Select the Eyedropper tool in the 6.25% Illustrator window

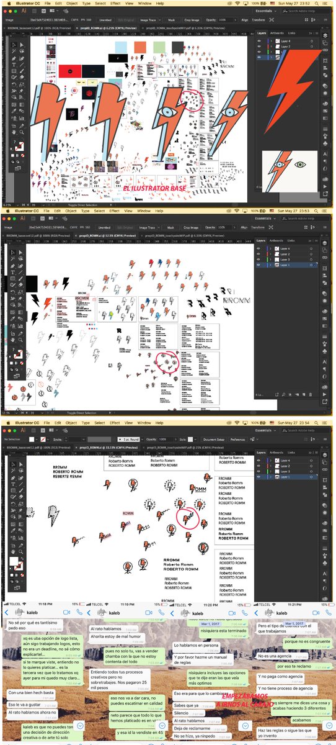[x=14, y=111]
